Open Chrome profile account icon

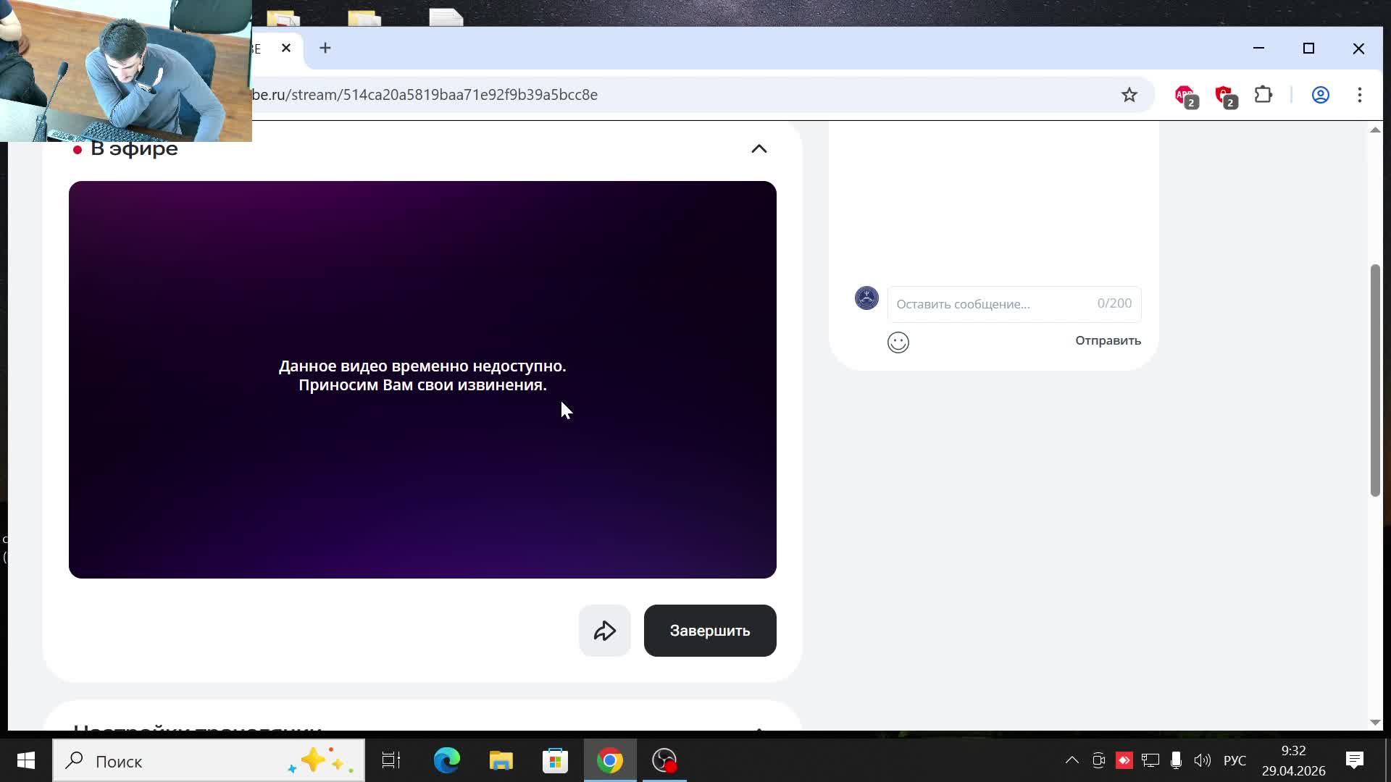tap(1320, 95)
